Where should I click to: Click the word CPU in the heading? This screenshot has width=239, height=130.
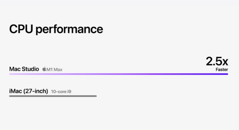(x=21, y=29)
